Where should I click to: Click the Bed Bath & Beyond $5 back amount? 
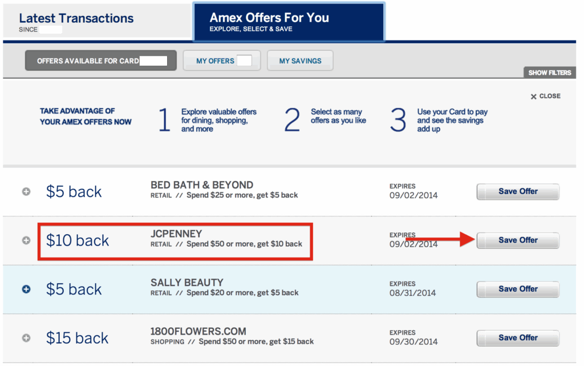click(74, 192)
